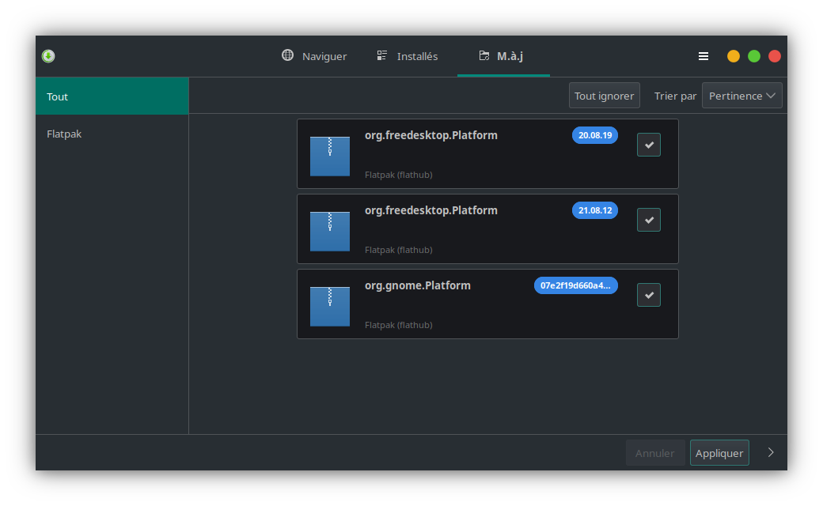The height and width of the screenshot is (506, 823).
Task: Toggle the org.gnome.Platform update checkbox
Action: [x=649, y=295]
